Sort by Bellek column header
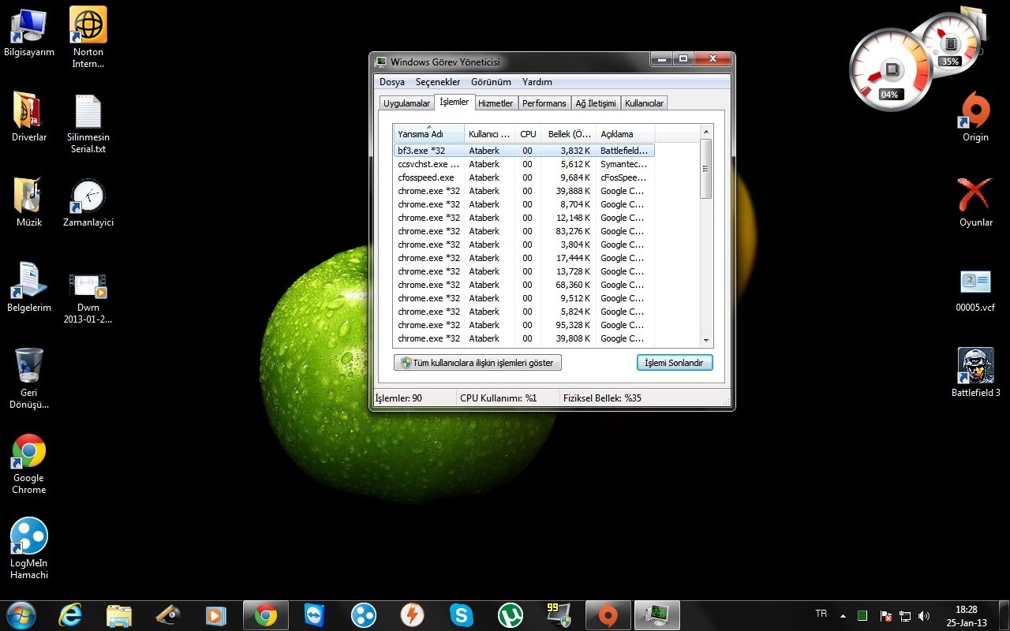Viewport: 1010px width, 631px height. pyautogui.click(x=569, y=134)
